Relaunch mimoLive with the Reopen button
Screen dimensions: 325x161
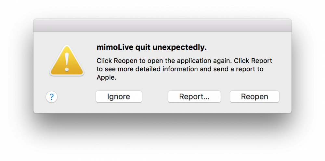254,97
